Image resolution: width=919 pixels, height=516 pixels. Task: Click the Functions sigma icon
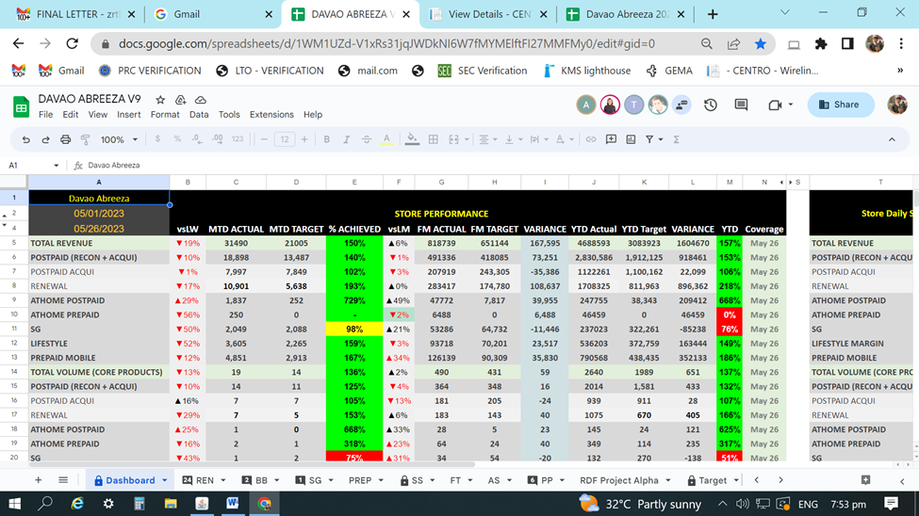coord(676,139)
